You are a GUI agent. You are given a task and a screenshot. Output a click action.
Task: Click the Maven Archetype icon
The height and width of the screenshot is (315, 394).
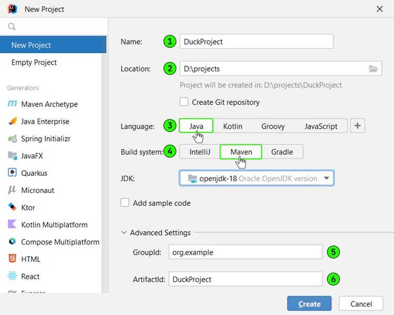click(12, 104)
